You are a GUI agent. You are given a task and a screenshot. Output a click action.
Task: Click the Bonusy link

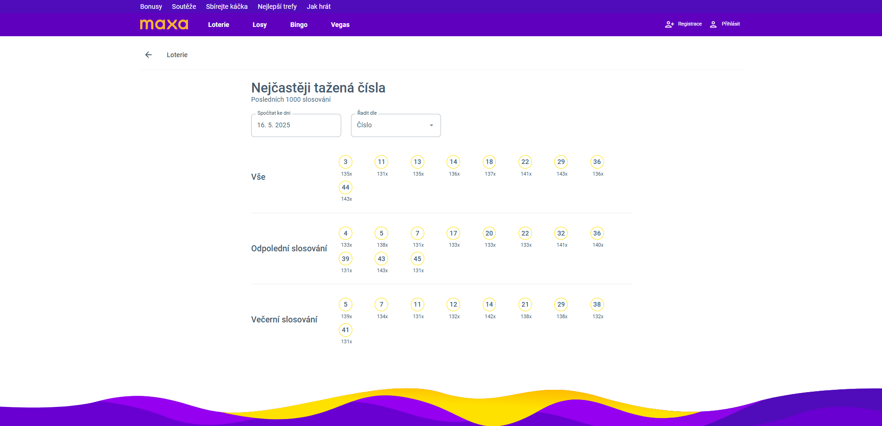(x=151, y=7)
